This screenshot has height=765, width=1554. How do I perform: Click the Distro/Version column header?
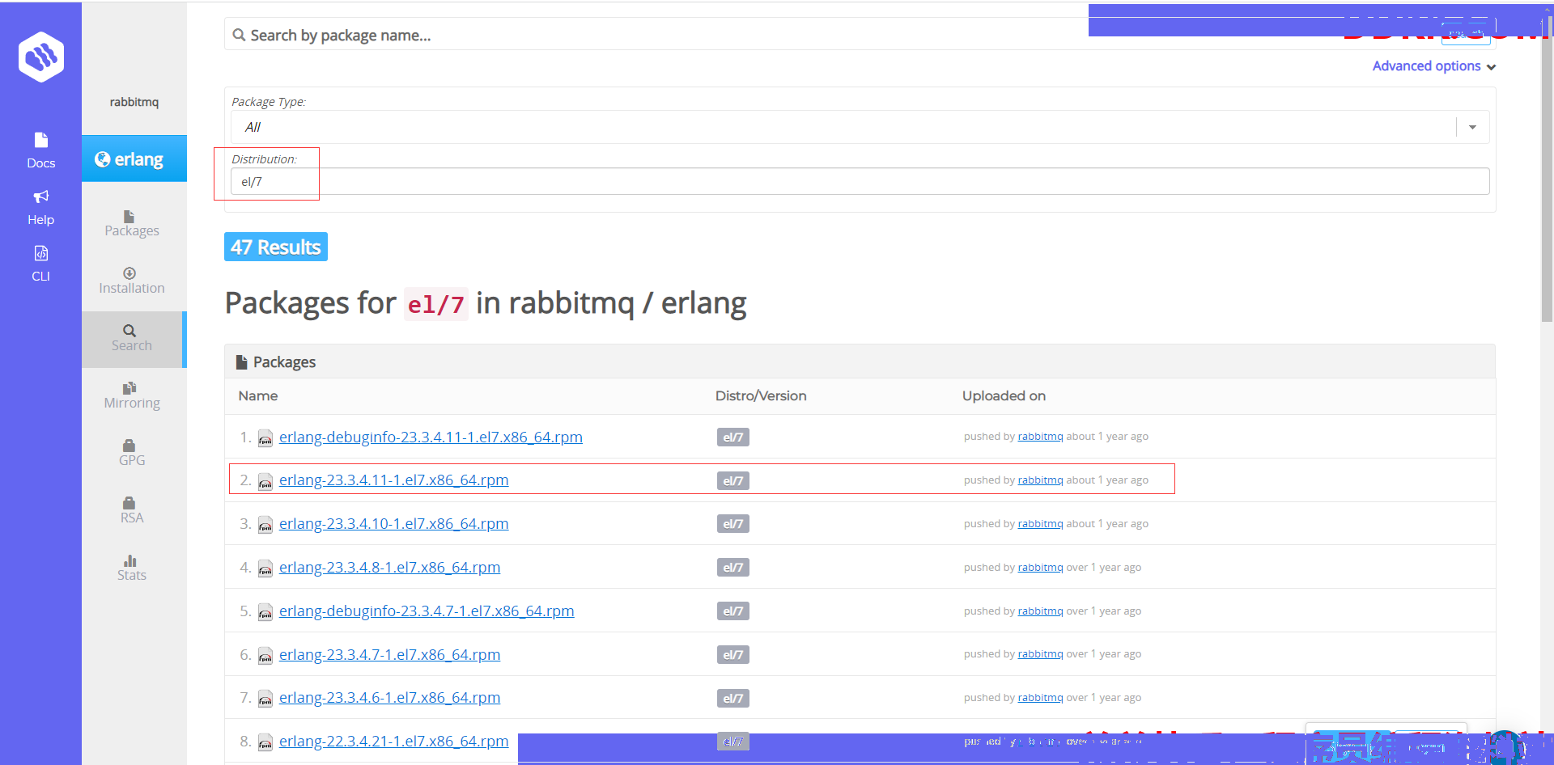pyautogui.click(x=761, y=395)
